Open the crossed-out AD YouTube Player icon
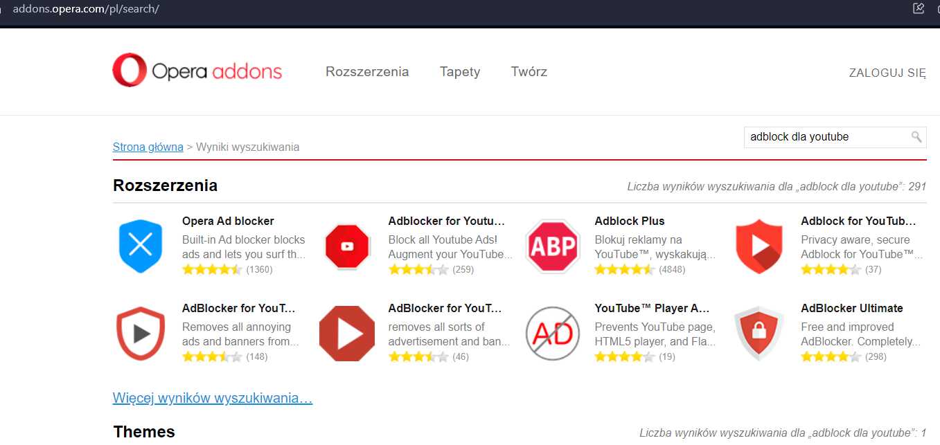The width and height of the screenshot is (940, 445). [553, 334]
